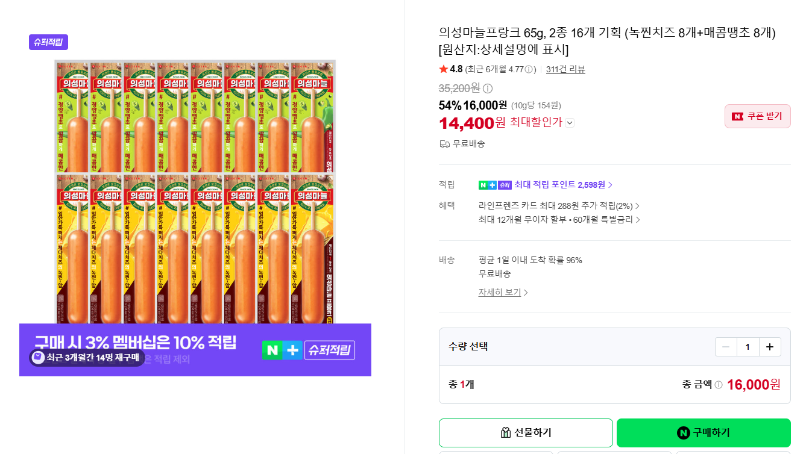Click the info icon beside 최근 6개월 4.77
The image size is (809, 454).
pos(529,69)
